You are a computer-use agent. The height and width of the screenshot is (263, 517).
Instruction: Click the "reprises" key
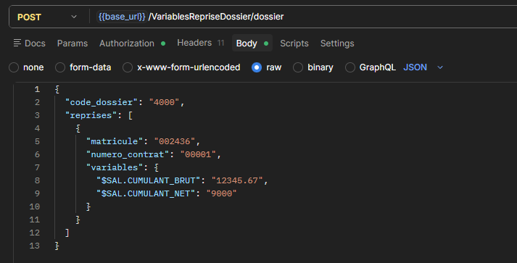pyautogui.click(x=91, y=115)
